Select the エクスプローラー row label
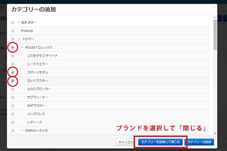 pyautogui.click(x=39, y=89)
